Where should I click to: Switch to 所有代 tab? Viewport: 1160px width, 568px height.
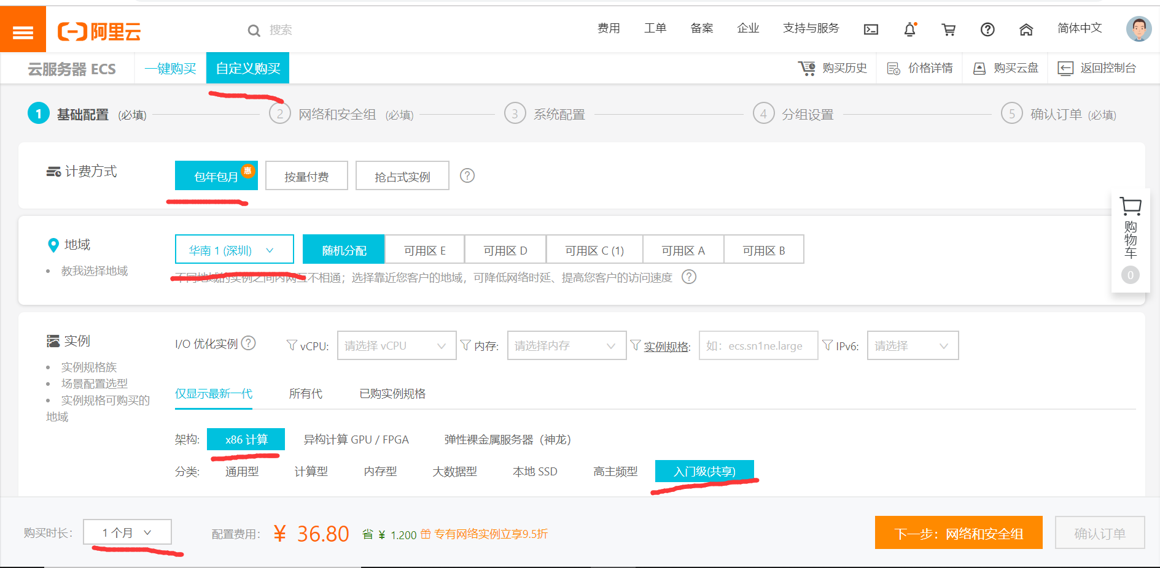pos(306,393)
